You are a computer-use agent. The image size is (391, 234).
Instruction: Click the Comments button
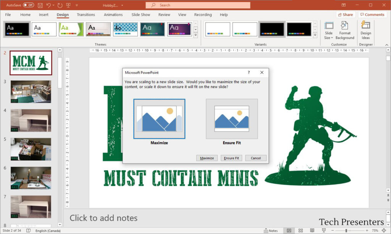tap(372, 15)
